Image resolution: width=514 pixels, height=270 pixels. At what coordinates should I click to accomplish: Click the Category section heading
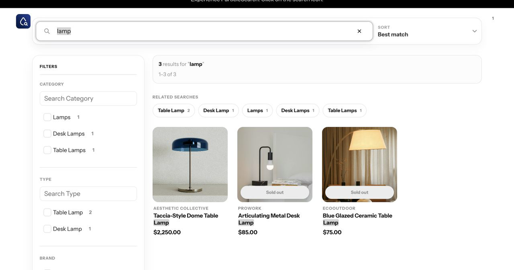click(52, 84)
